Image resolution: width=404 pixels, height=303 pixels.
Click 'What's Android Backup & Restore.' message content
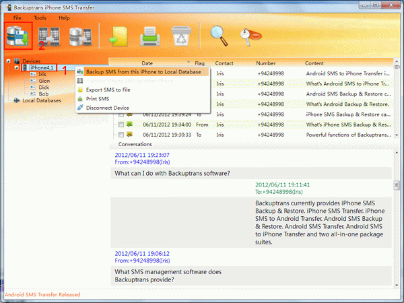click(347, 104)
